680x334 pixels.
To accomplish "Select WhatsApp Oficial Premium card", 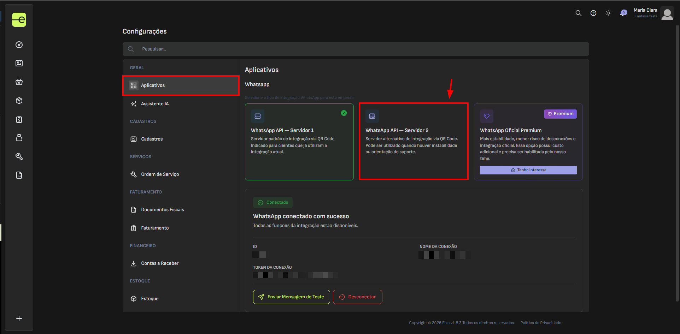I will (528, 142).
